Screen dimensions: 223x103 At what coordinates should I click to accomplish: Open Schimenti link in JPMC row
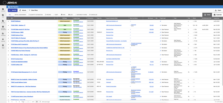click(x=134, y=25)
